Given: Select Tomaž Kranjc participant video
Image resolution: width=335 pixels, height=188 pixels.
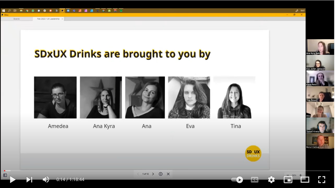Looking at the screenshot, I should coord(320,125).
